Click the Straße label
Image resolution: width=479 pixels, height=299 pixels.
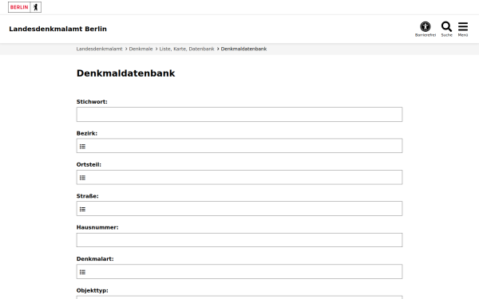click(87, 196)
